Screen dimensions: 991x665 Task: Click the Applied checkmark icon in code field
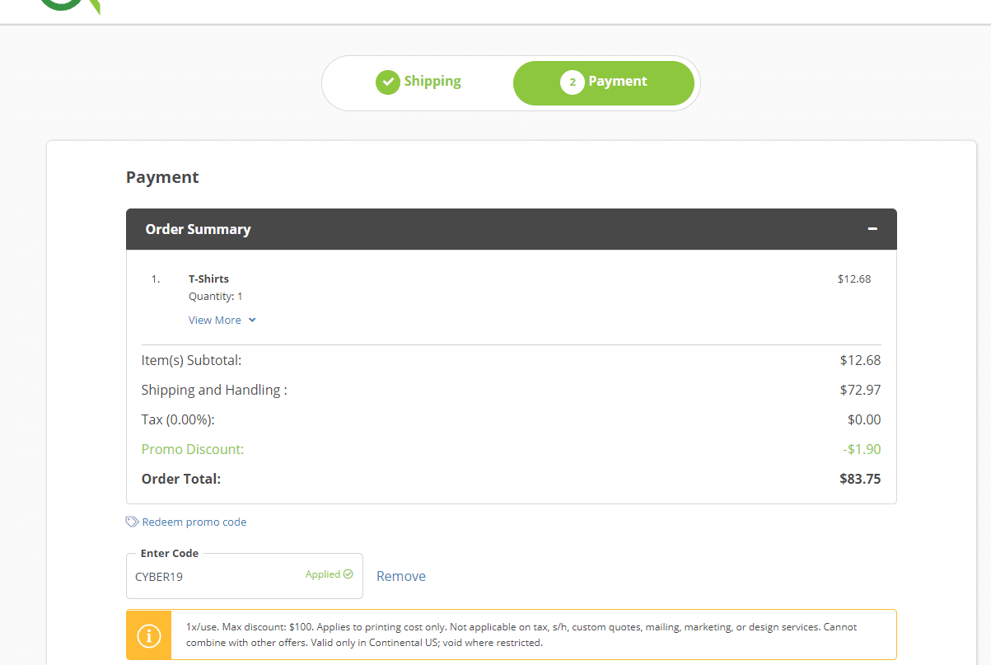[x=348, y=574]
